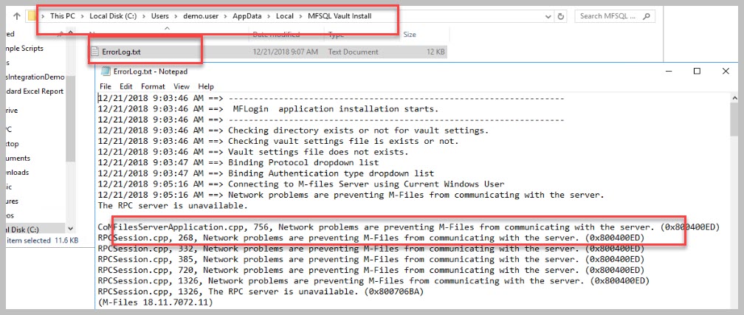744x315 pixels.
Task: Expand the chevron after demo.user breadcrumb
Action: (x=225, y=16)
